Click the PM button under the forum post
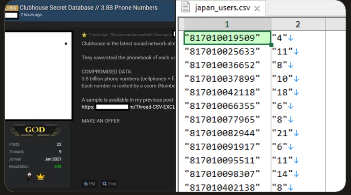Viewport: 351px width, 195px height. tap(90, 184)
